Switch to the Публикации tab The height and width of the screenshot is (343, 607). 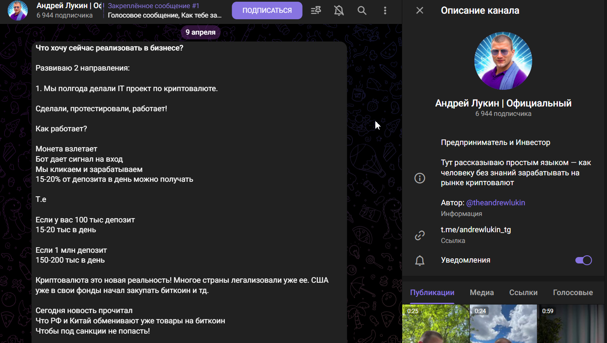pos(432,293)
